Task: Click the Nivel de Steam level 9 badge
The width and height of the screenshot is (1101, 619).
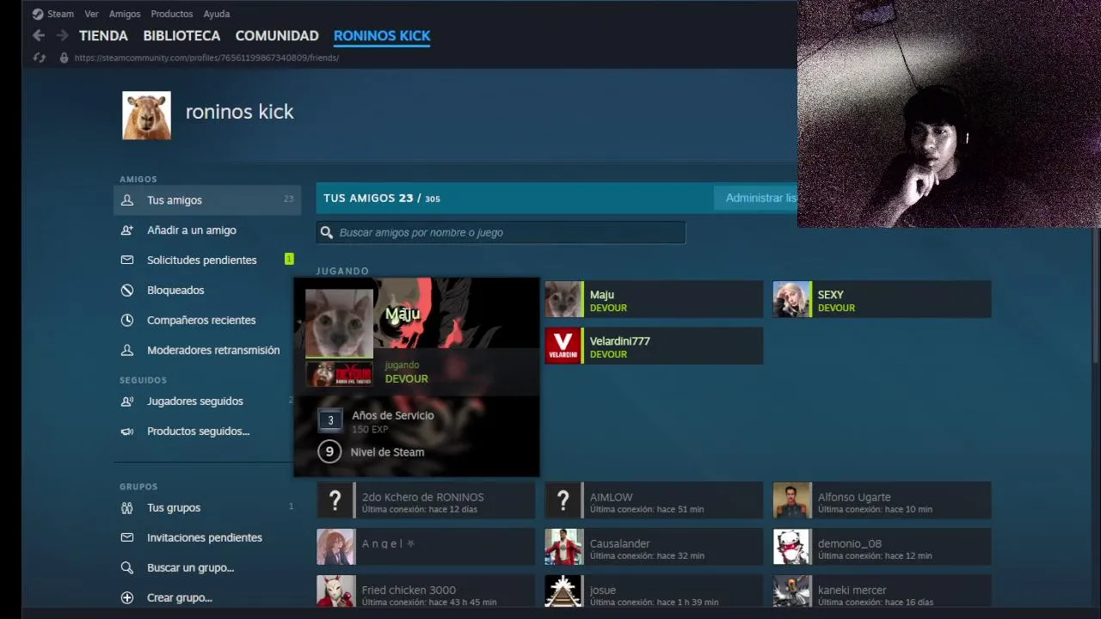Action: click(x=329, y=451)
